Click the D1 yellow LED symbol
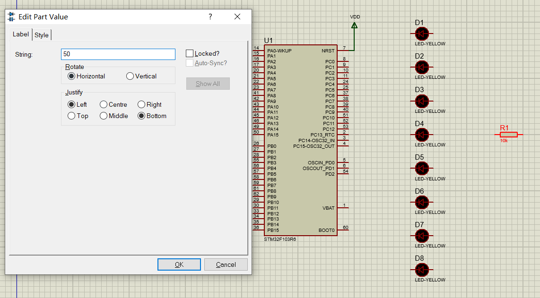Screen dimensions: 540x298 point(422,34)
